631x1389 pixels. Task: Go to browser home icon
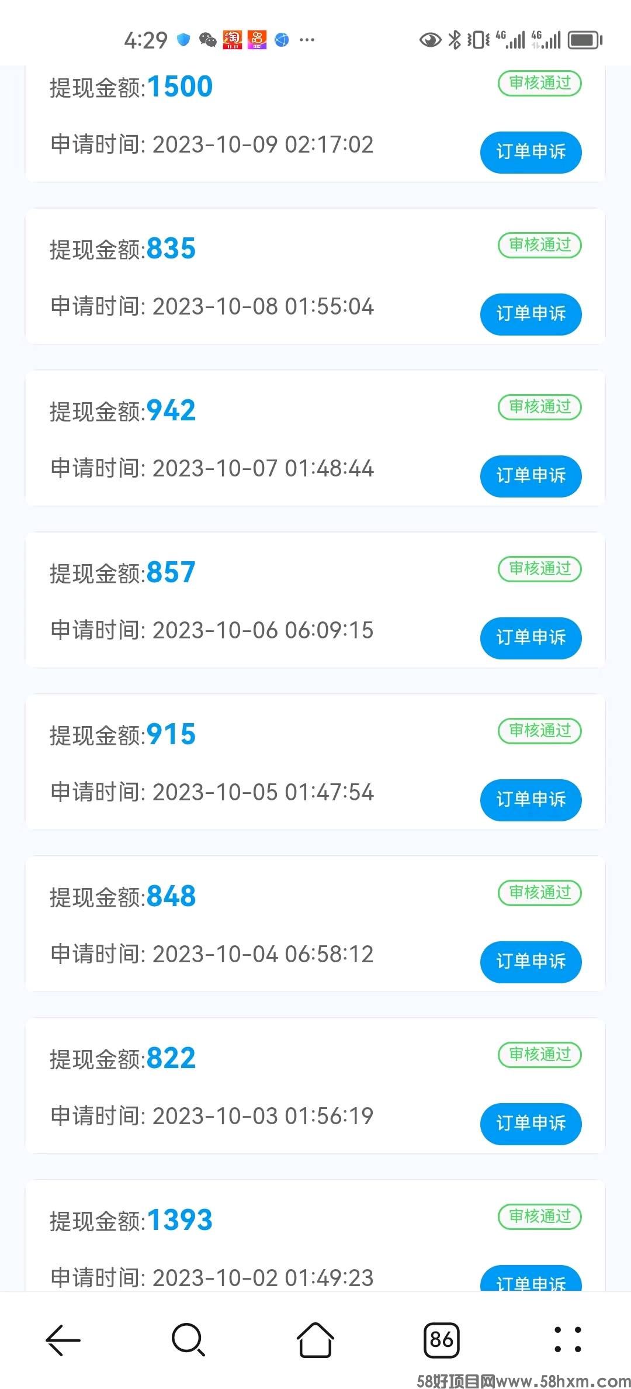pyautogui.click(x=315, y=1339)
